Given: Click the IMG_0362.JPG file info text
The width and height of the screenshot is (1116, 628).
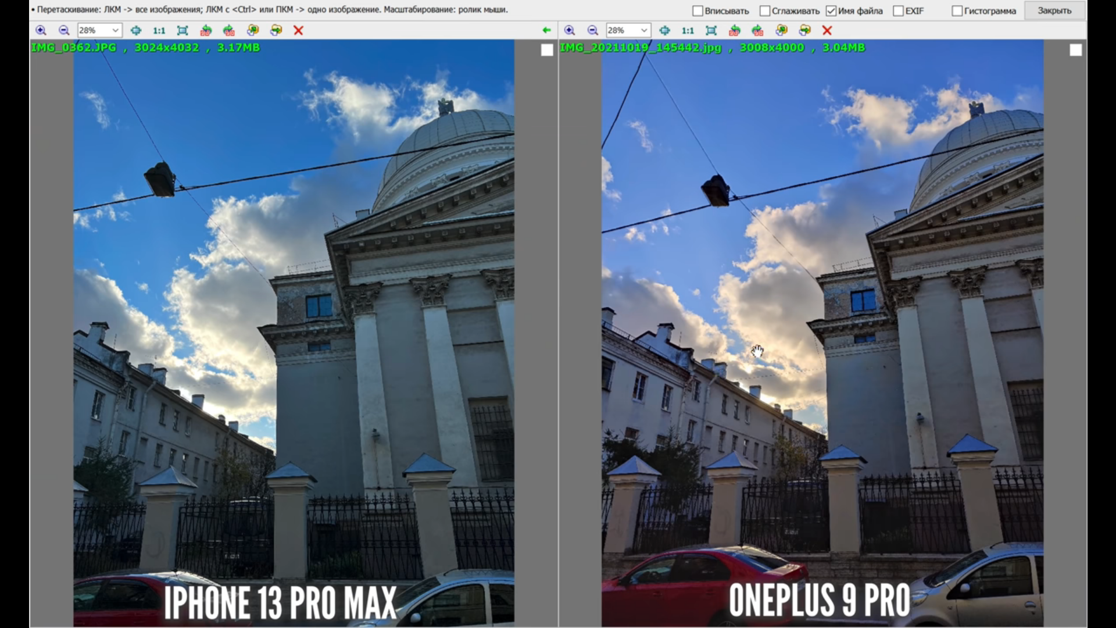Looking at the screenshot, I should pos(145,48).
